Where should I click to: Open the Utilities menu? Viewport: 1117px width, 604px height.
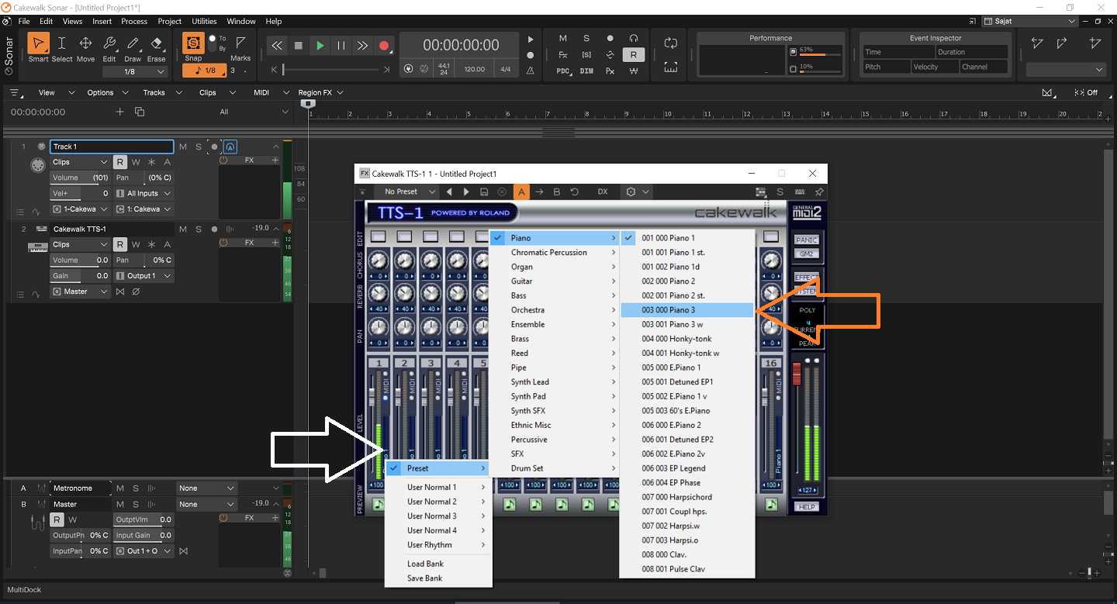coord(205,22)
